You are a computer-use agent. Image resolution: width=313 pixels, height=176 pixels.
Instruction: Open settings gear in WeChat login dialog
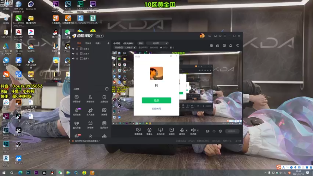point(171,56)
